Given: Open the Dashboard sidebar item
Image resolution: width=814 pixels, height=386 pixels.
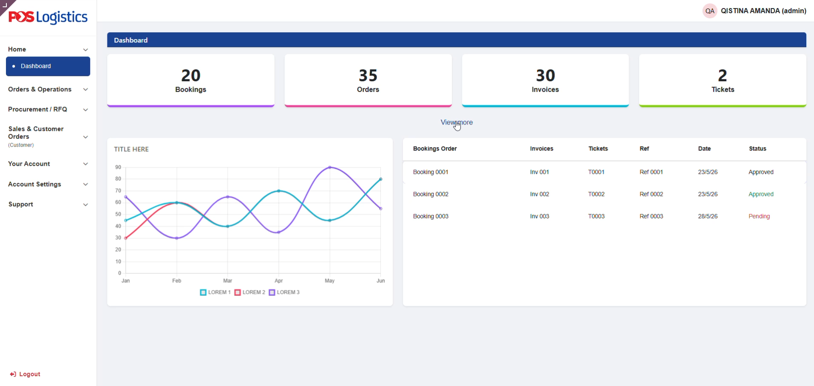Looking at the screenshot, I should click(48, 66).
